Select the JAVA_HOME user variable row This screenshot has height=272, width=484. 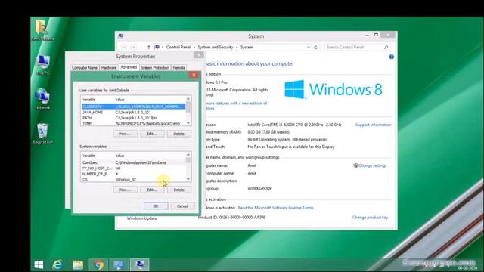pos(134,113)
